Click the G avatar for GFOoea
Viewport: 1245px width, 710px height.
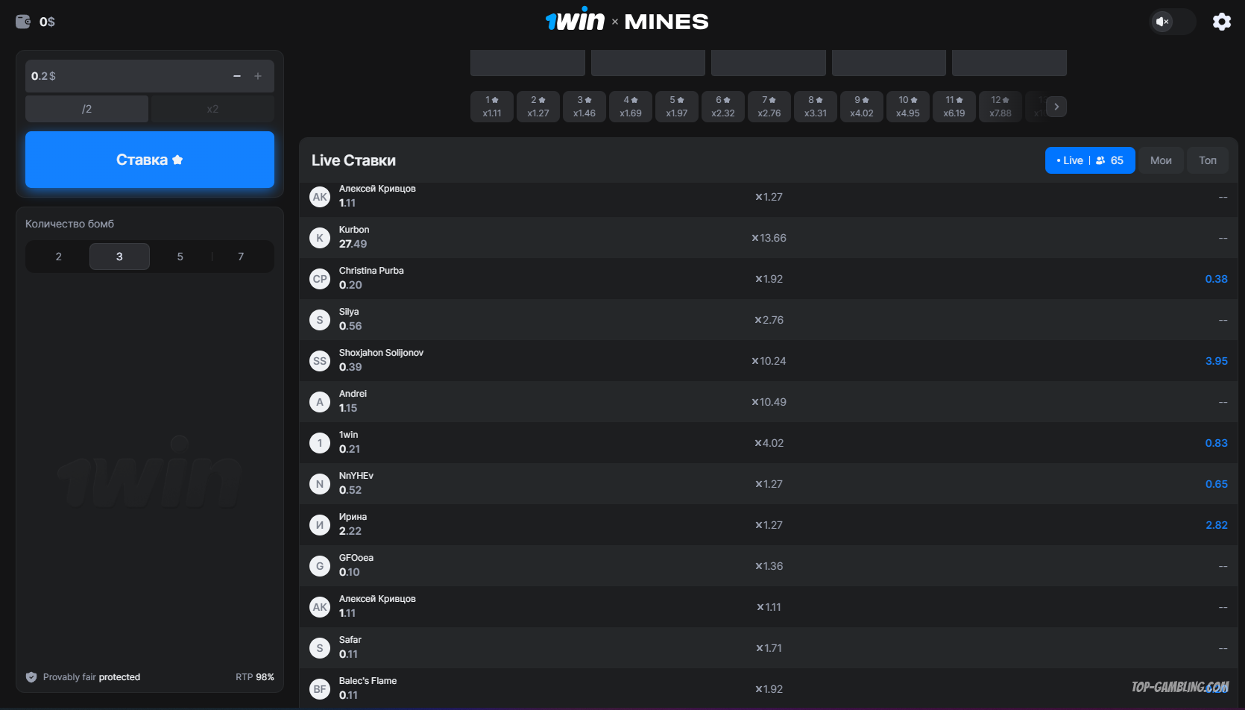(320, 566)
